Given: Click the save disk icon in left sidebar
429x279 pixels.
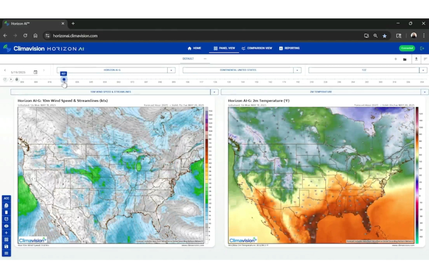Looking at the screenshot, I should point(6,246).
